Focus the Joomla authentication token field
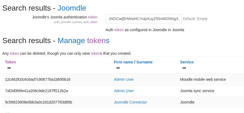244x113 pixels. click(x=143, y=19)
